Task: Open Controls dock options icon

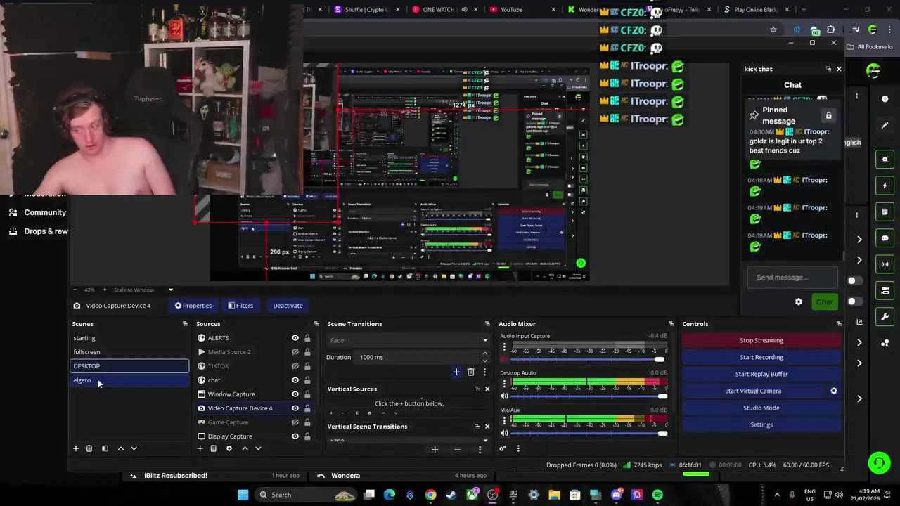Action: tap(838, 324)
